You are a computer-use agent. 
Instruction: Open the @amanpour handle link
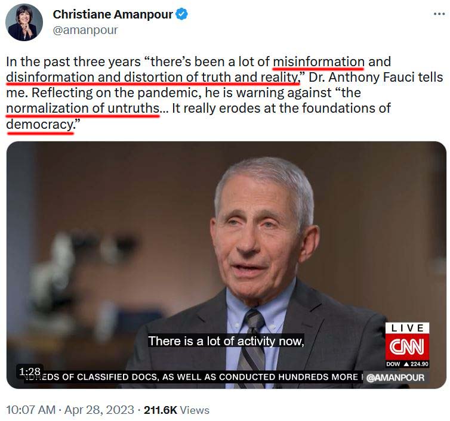coord(85,30)
